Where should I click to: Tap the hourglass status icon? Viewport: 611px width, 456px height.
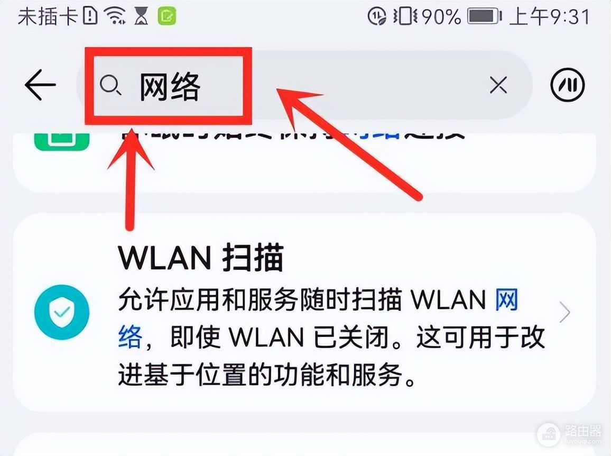[142, 17]
